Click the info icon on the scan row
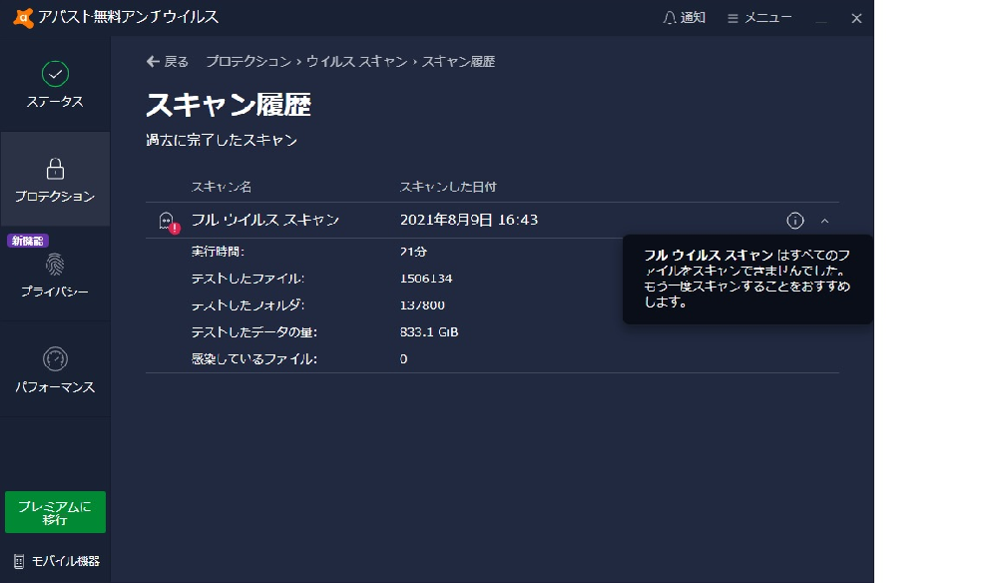 (794, 221)
